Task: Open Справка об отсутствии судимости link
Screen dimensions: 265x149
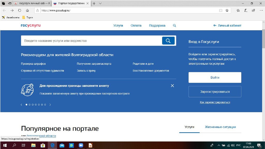Action: point(42,71)
